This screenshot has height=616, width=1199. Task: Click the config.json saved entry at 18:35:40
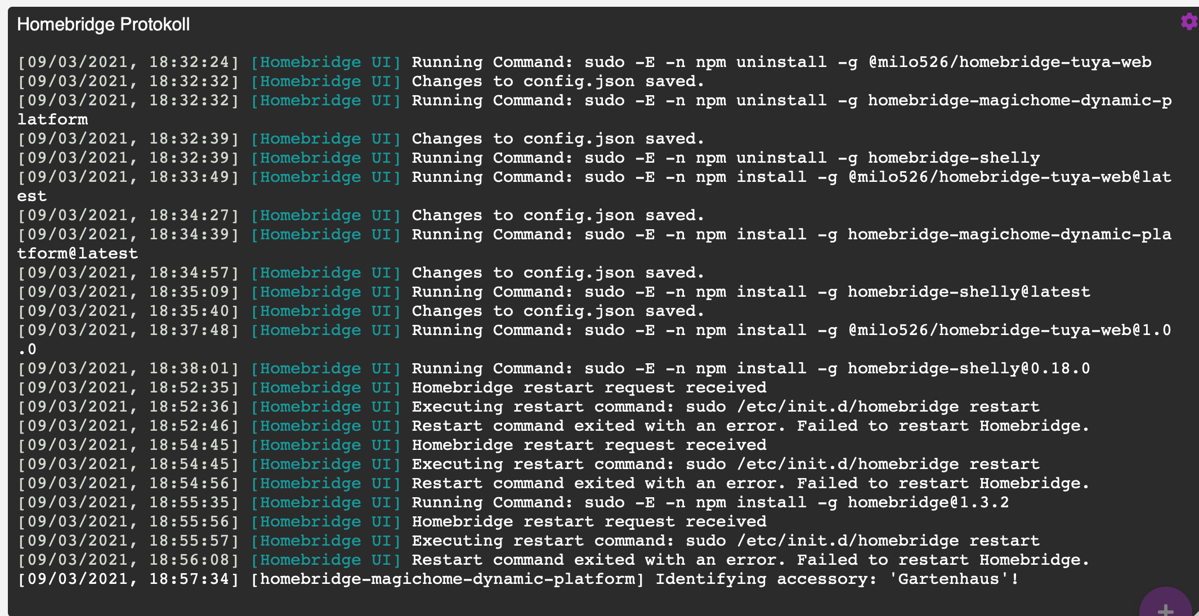tap(557, 311)
